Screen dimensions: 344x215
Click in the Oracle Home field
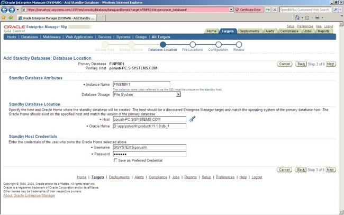[150, 126]
